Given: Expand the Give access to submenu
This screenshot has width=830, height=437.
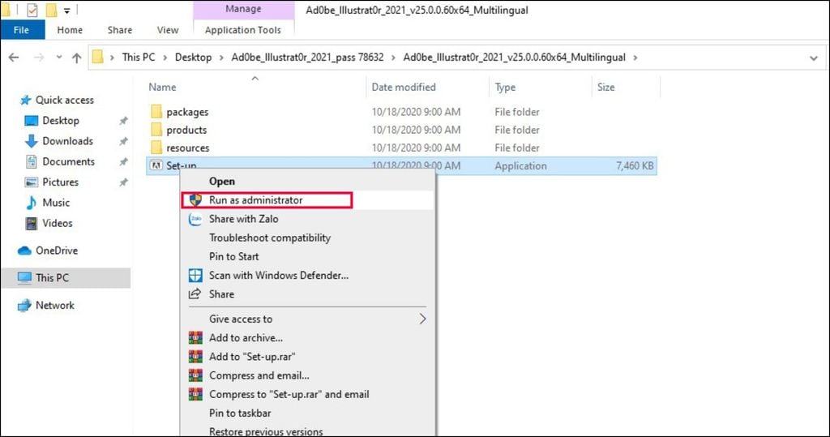Looking at the screenshot, I should coord(422,319).
